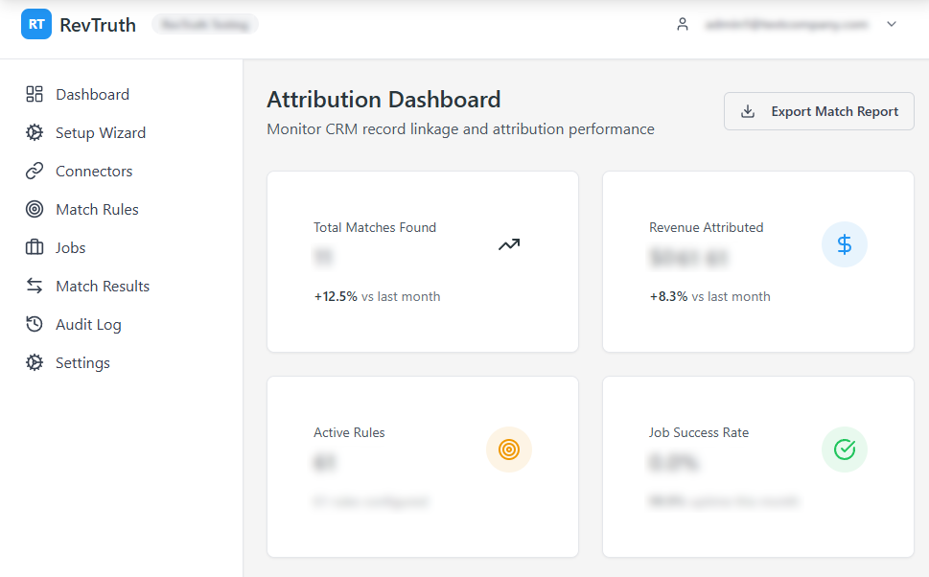The height and width of the screenshot is (577, 929).
Task: Select the Total Matches Found card
Action: [x=422, y=262]
